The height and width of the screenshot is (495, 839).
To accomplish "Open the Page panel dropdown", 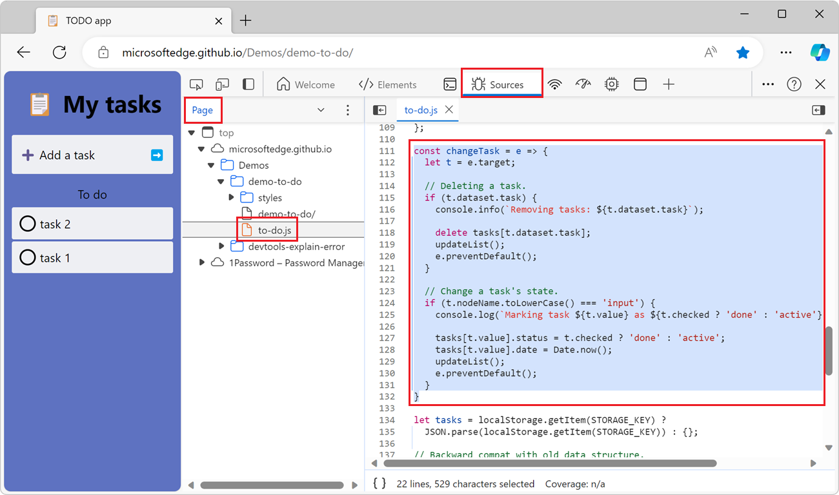I will (321, 110).
